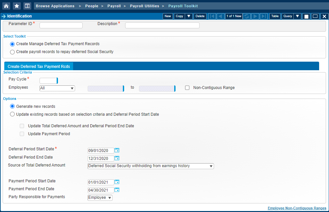Enable the Non-Contiguous Range checkbox
Screen dimensions: 329x212
(187, 88)
